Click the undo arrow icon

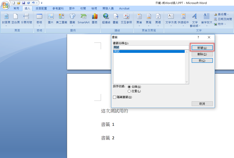pyautogui.click(x=33, y=3)
